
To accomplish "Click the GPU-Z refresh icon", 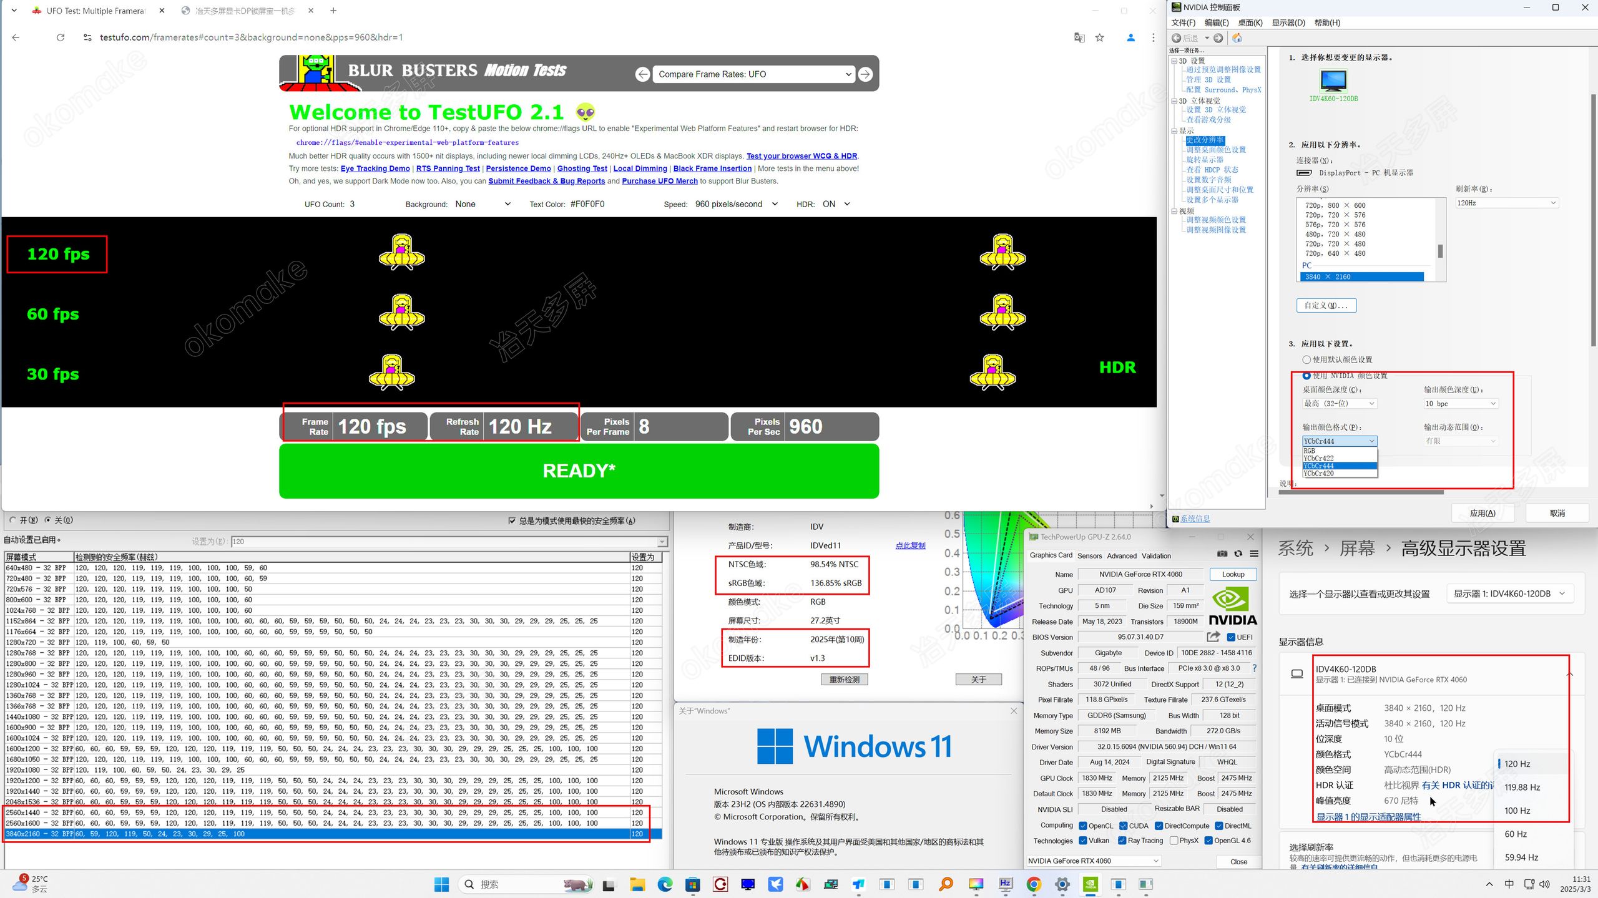I will (1238, 554).
